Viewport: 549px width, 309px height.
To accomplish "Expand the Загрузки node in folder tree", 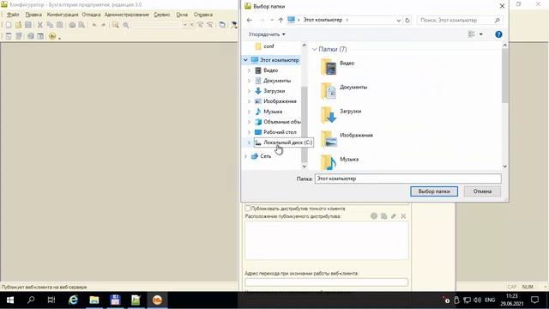I will [x=249, y=91].
